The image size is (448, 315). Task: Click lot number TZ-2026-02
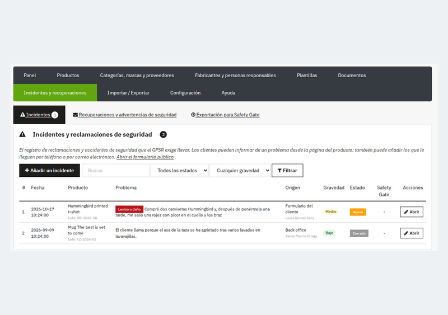[82, 239]
